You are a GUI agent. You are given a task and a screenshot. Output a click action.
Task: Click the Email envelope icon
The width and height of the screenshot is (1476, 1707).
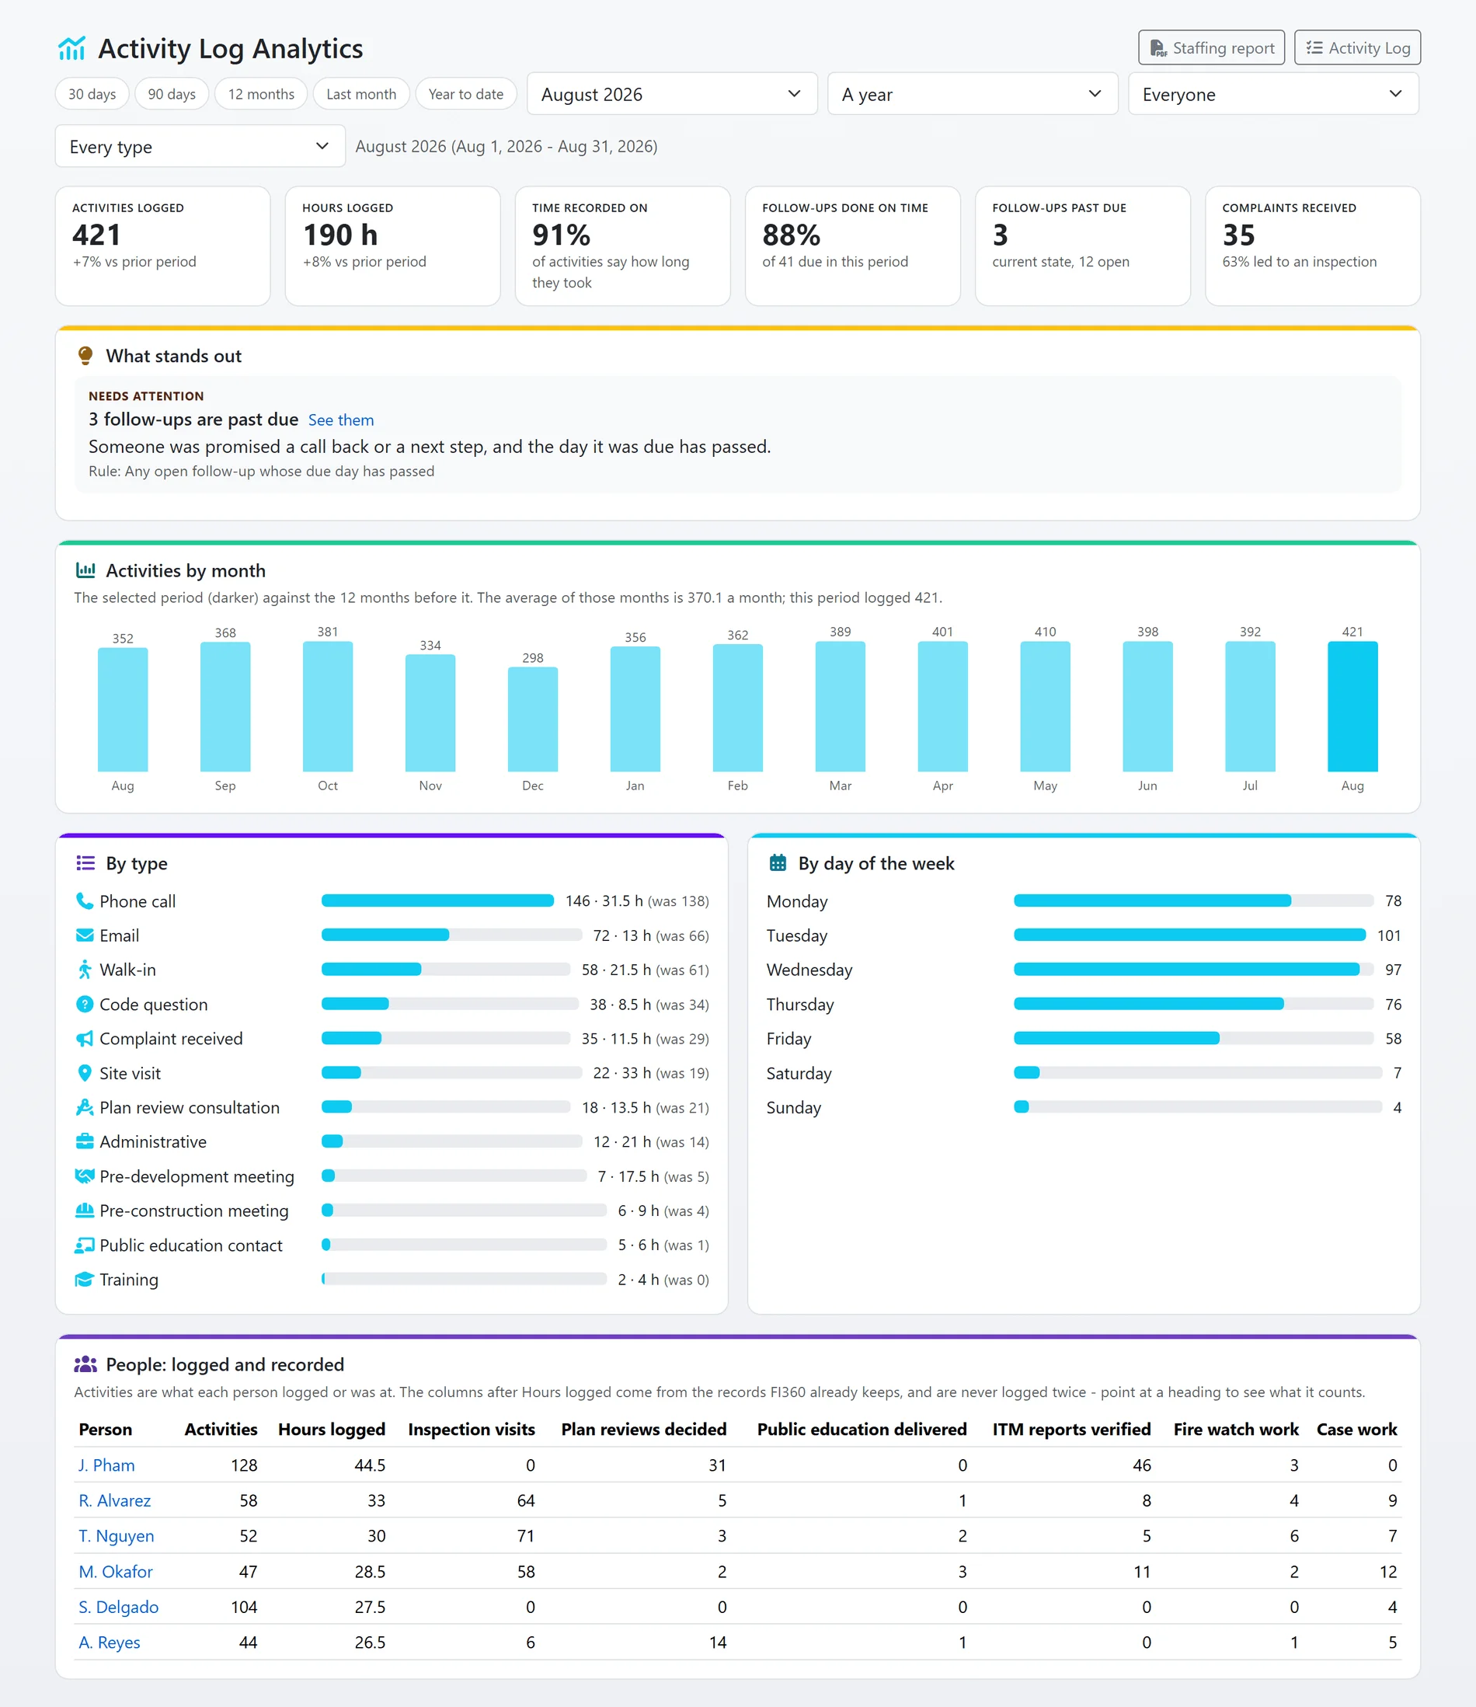tap(84, 935)
